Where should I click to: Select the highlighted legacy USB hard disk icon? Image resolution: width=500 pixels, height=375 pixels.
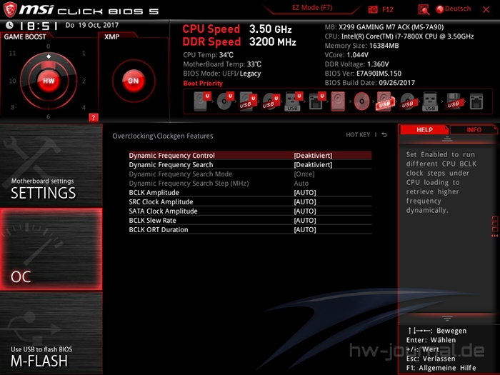385,101
